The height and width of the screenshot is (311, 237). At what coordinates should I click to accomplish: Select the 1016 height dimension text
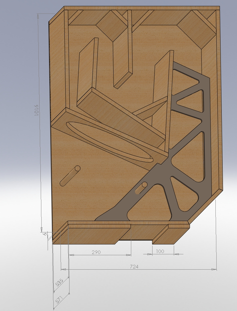click(x=36, y=110)
